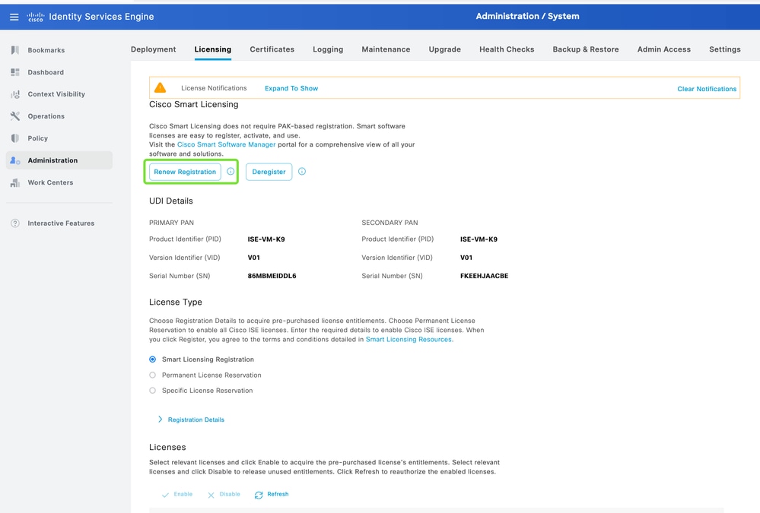Click the Bookmarks sidebar icon
760x513 pixels.
14,50
